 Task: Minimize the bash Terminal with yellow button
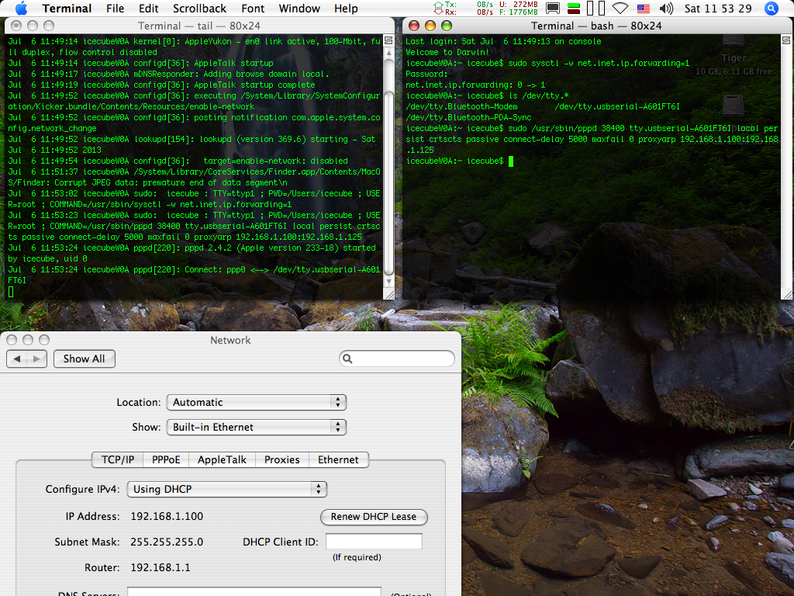click(x=430, y=26)
